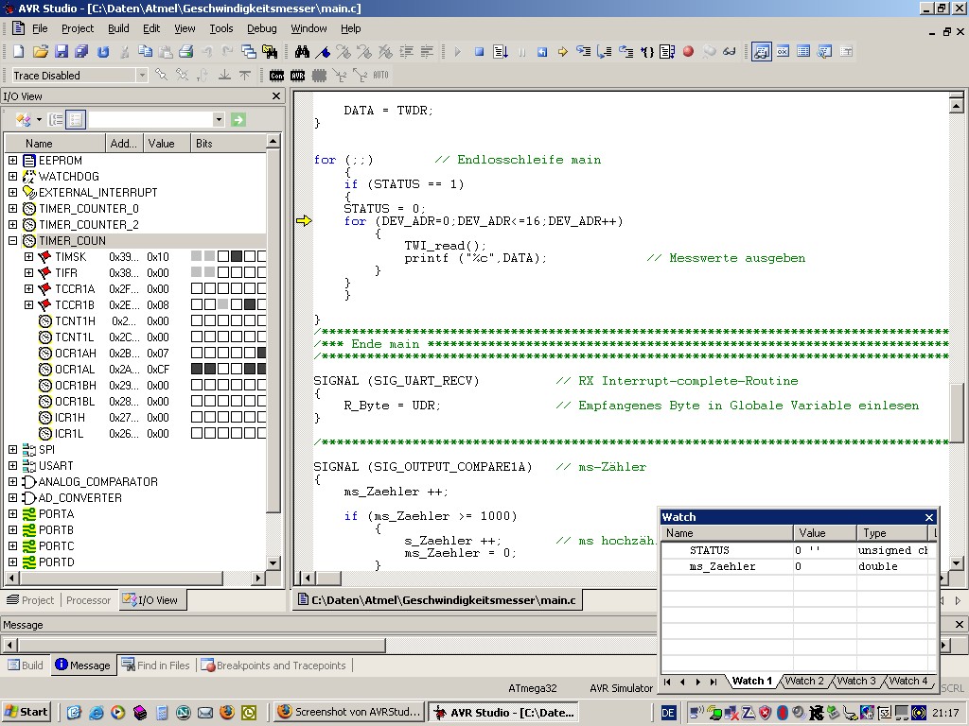
Task: Click the 'Con' chip icon
Action: tap(277, 76)
